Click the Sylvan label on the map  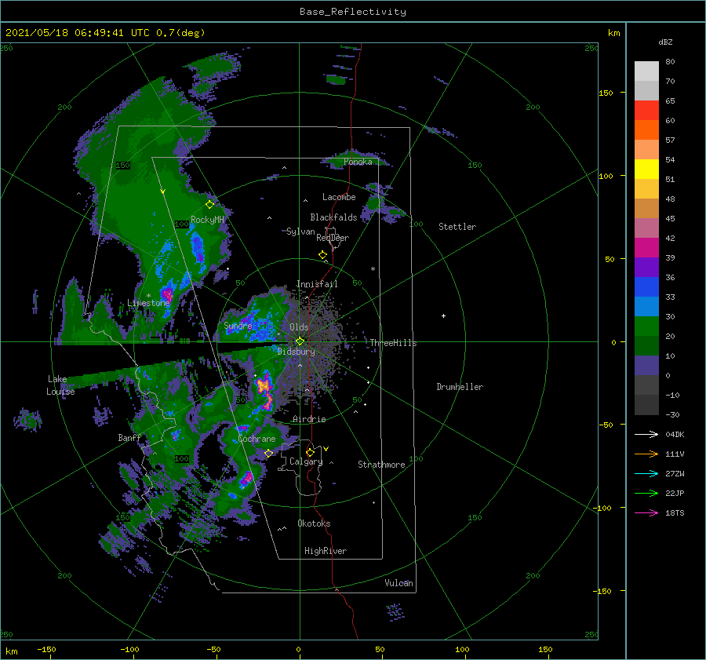[x=300, y=232]
